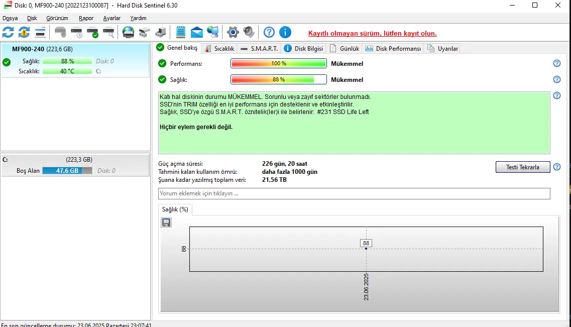Click the blue info circle toolbar icon
The image size is (571, 327).
point(285,33)
